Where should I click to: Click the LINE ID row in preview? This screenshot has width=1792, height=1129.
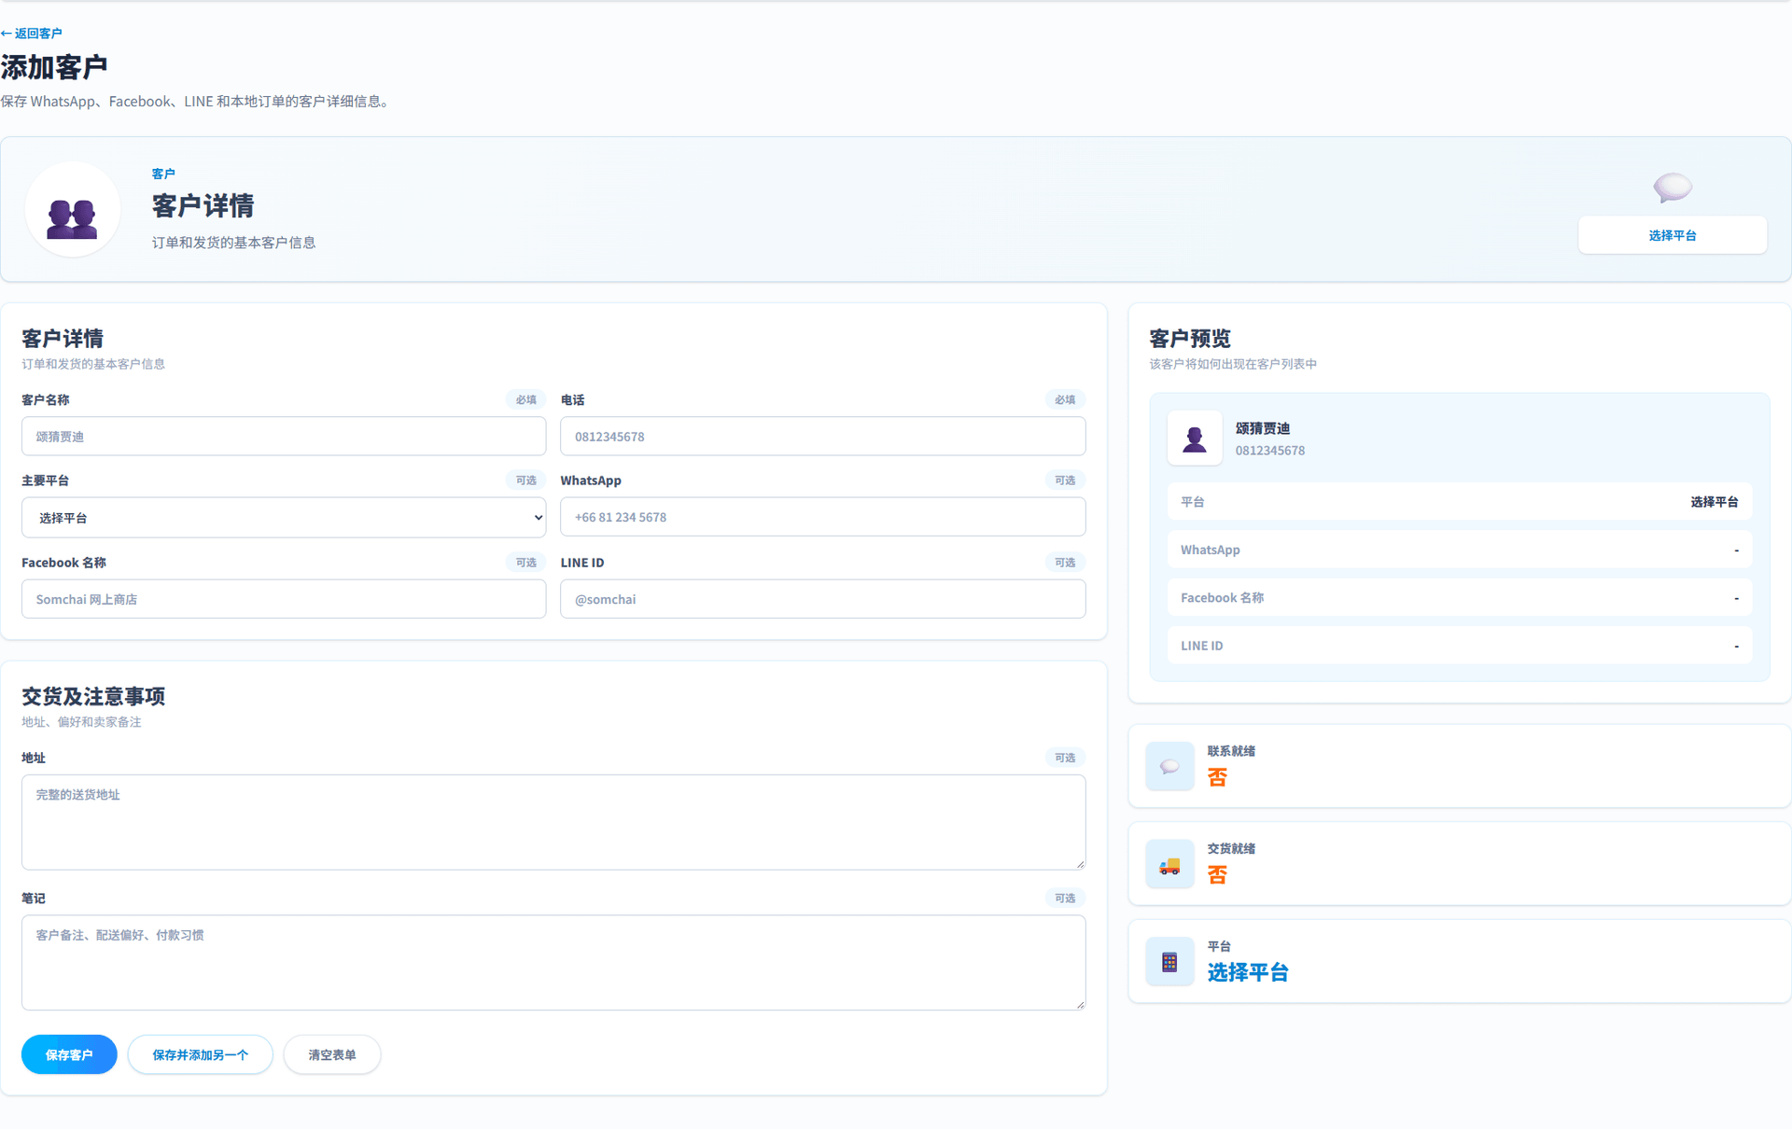click(x=1460, y=645)
